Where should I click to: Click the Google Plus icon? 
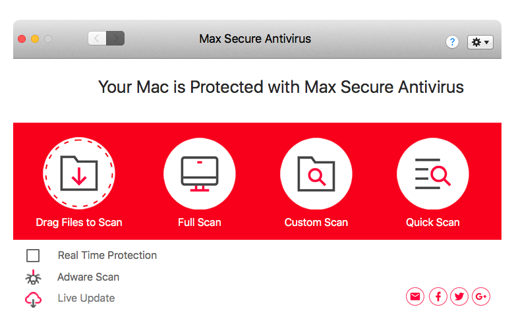pos(481,296)
